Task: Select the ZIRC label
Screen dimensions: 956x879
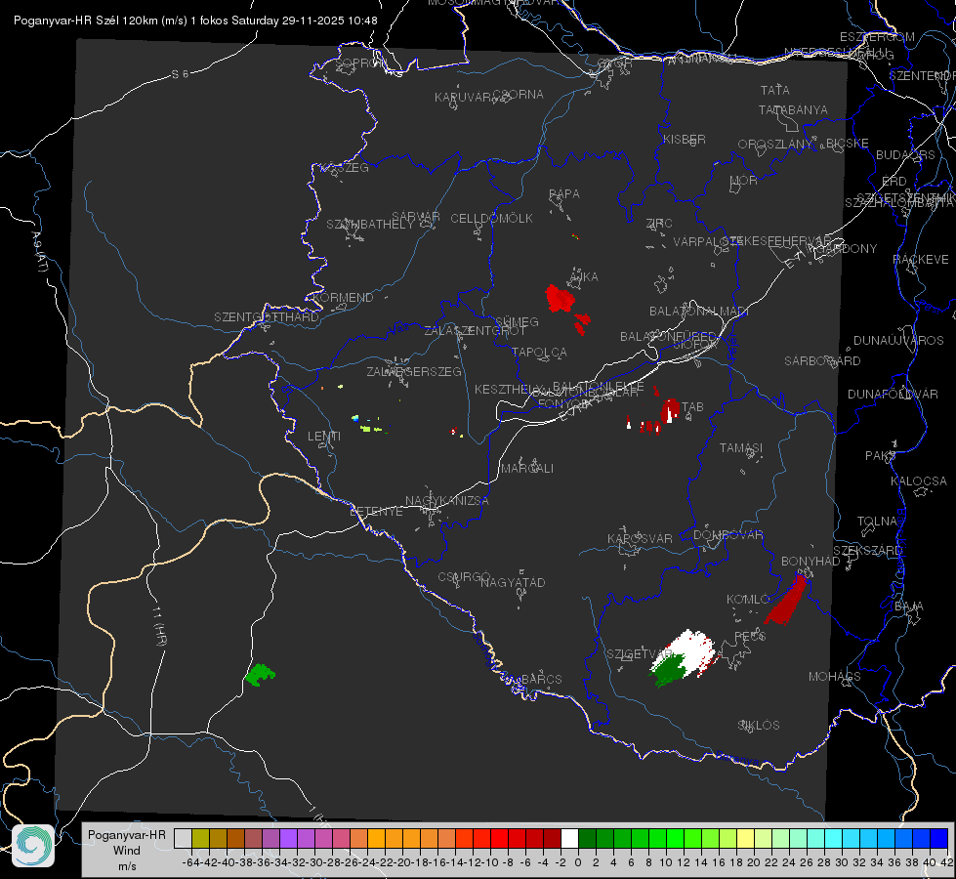Action: pyautogui.click(x=659, y=224)
